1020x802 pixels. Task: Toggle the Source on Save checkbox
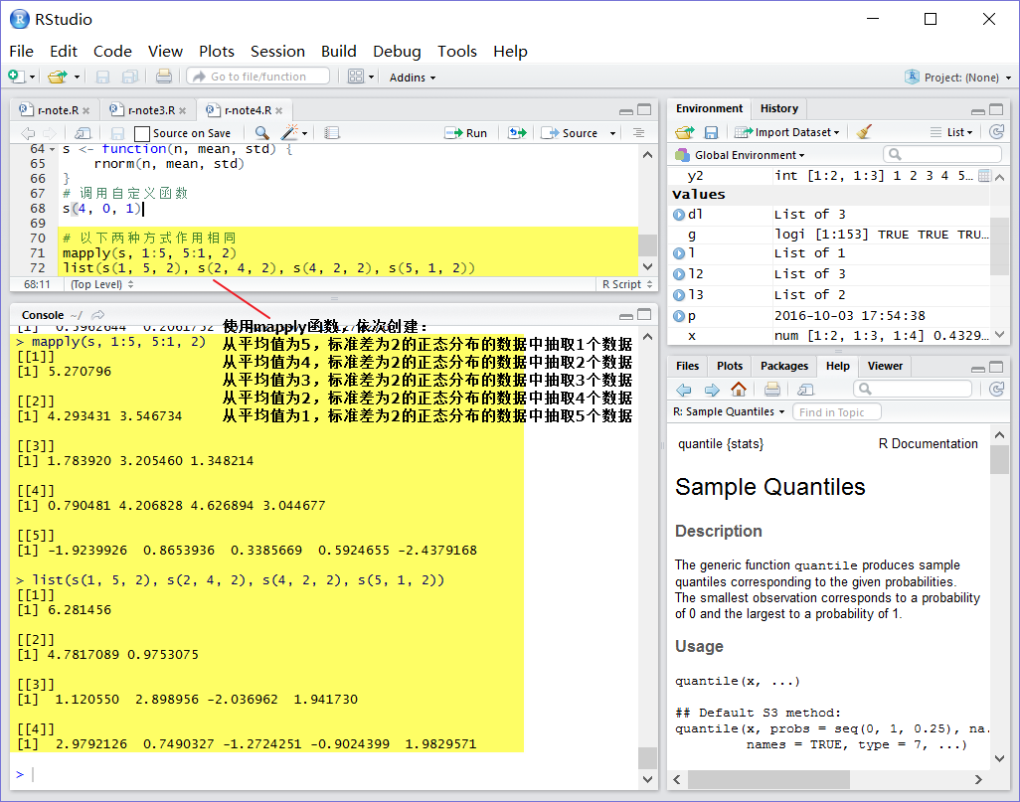[x=141, y=133]
